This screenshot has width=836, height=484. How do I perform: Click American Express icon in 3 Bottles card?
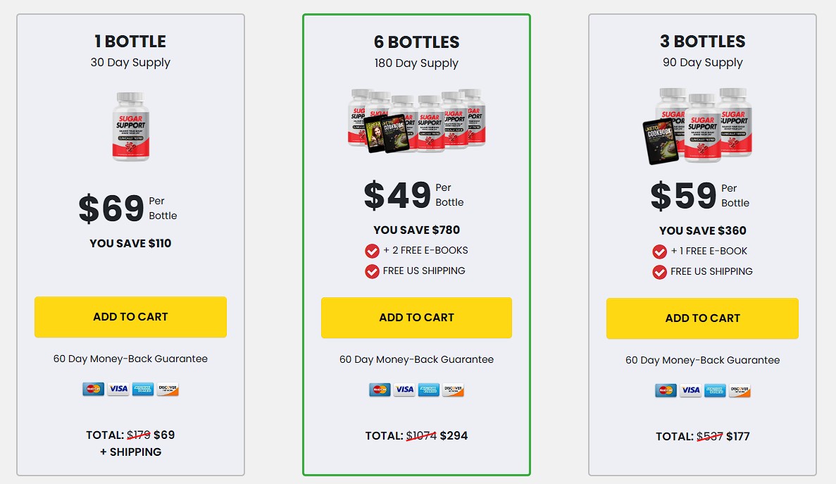[715, 391]
